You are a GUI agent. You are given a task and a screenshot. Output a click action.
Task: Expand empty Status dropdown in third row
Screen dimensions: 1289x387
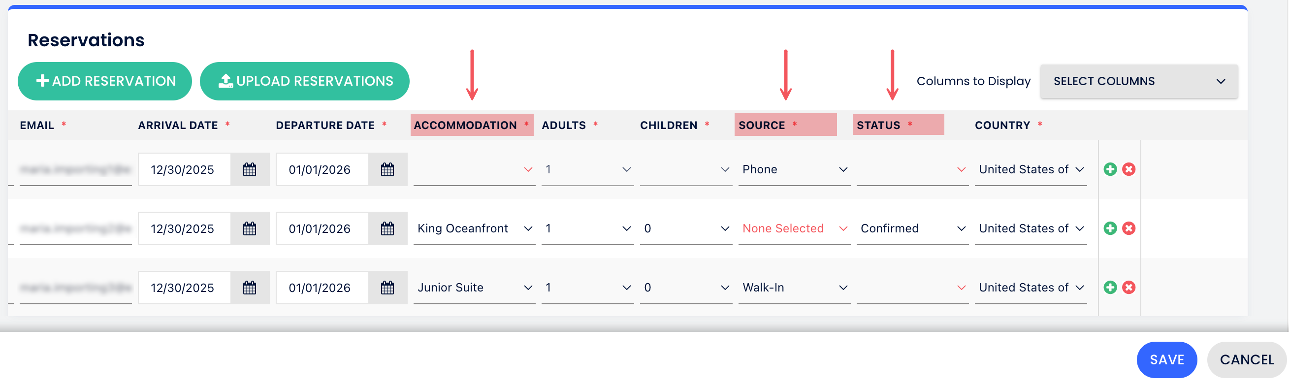(x=912, y=288)
